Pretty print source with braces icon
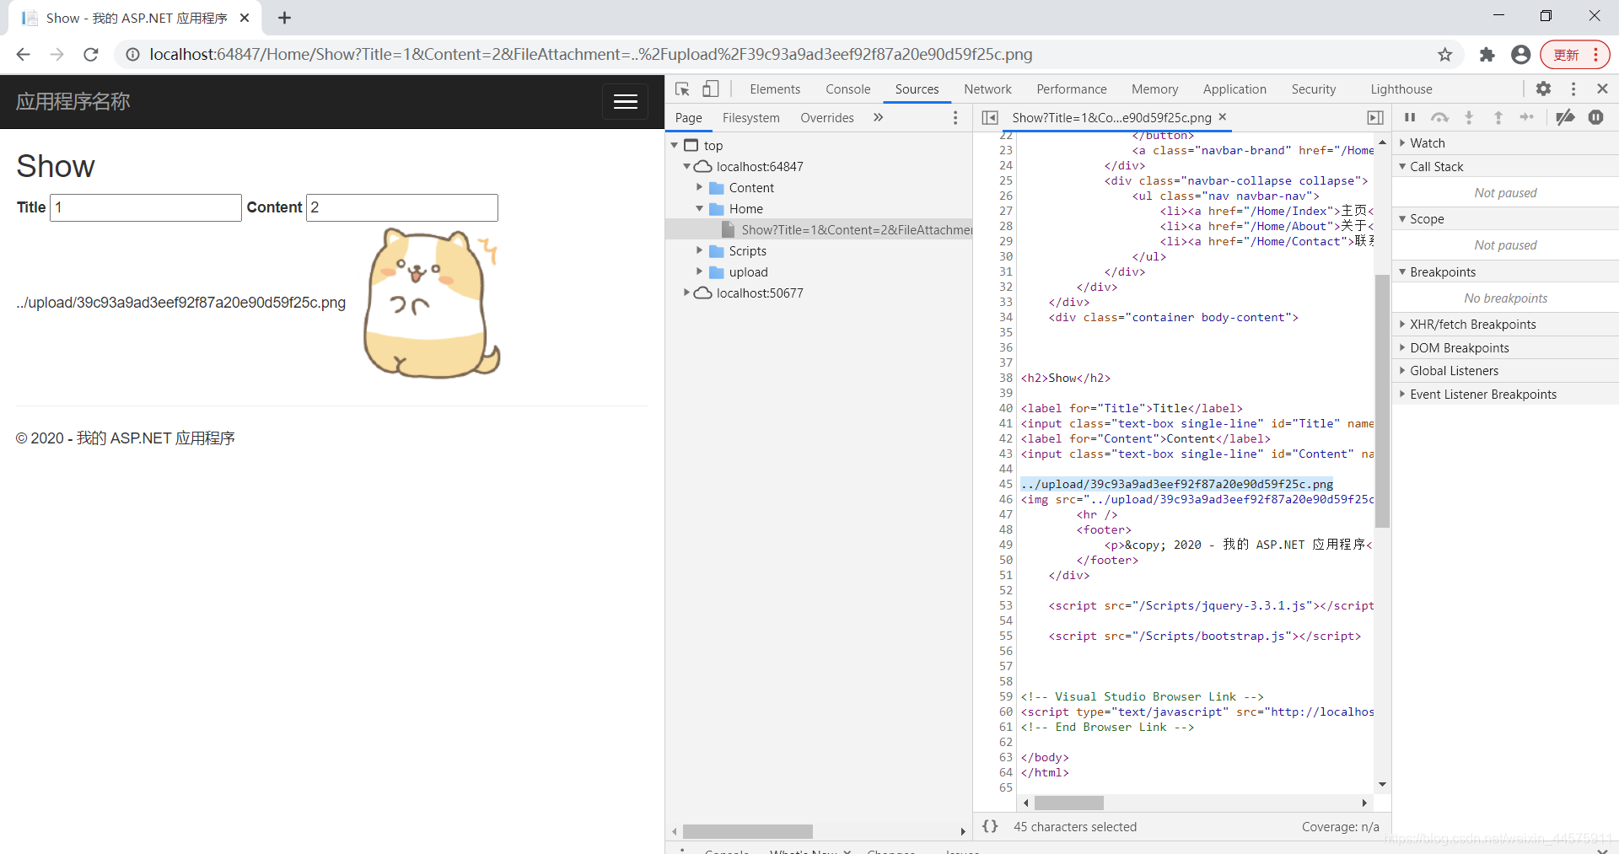 (990, 827)
